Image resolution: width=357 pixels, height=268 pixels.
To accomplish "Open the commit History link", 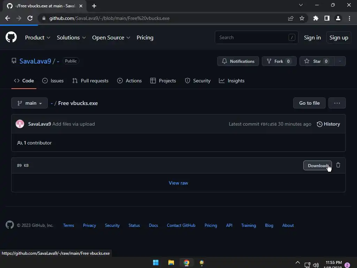I will tap(328, 124).
